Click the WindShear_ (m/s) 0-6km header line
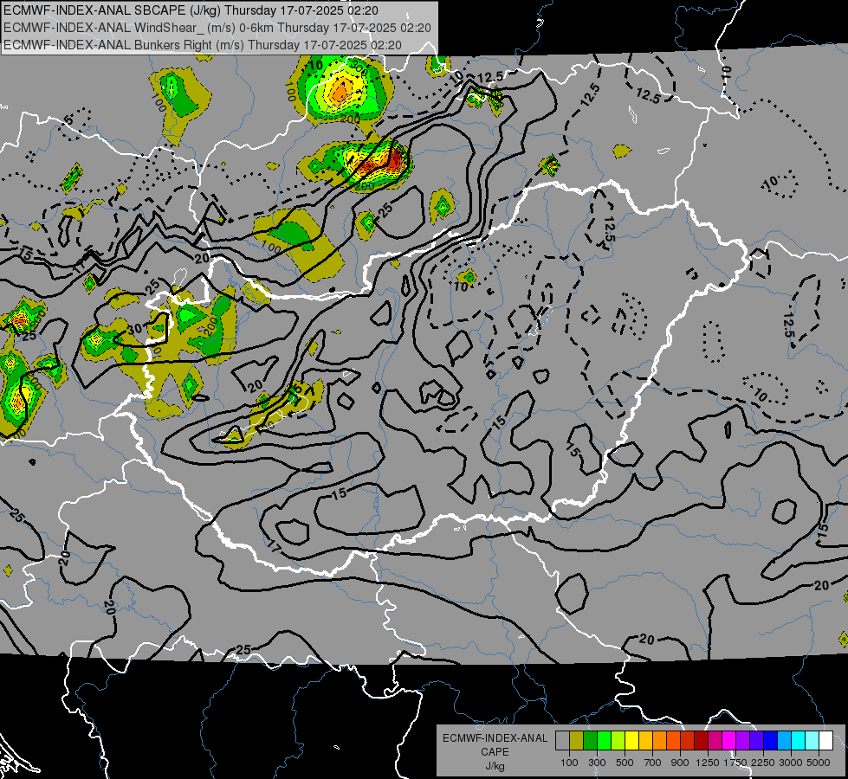 pyautogui.click(x=217, y=28)
